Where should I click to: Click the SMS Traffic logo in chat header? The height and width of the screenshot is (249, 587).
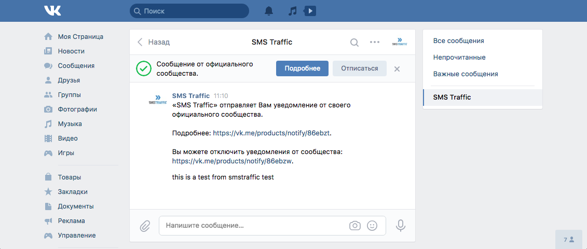click(400, 41)
